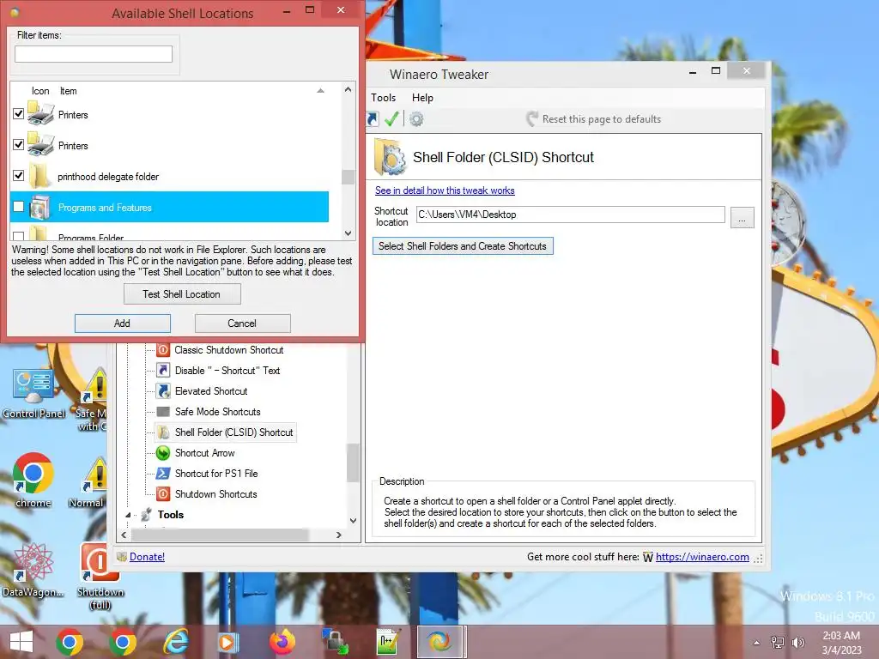879x659 pixels.
Task: Open the Windows Start button
Action: [21, 642]
